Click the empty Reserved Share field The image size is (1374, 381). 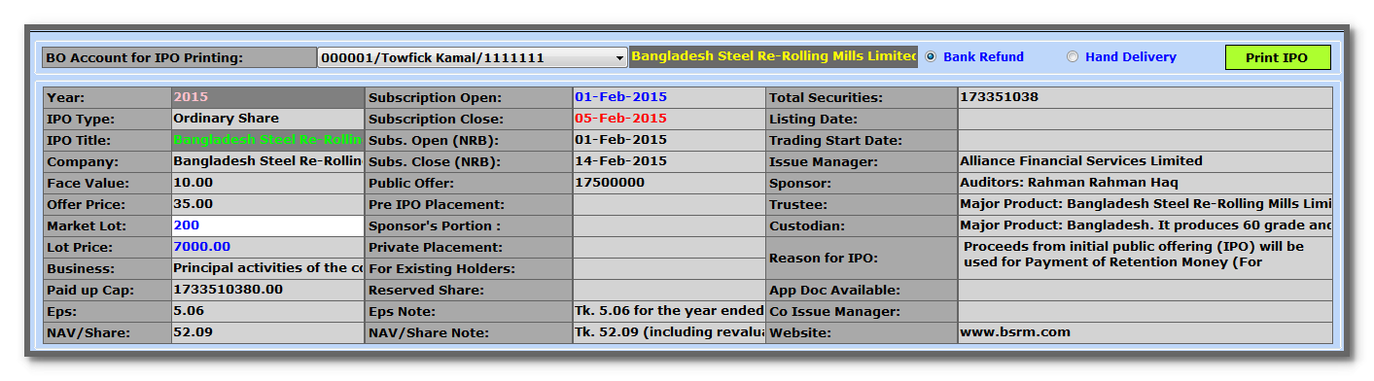[x=669, y=290]
